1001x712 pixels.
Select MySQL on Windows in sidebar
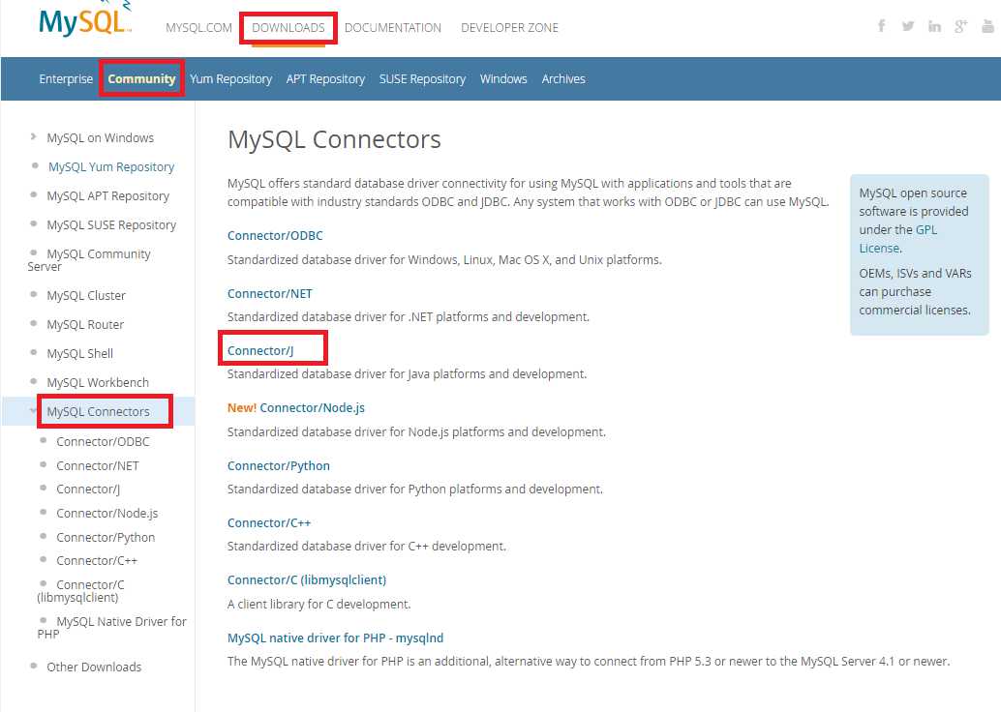point(101,137)
